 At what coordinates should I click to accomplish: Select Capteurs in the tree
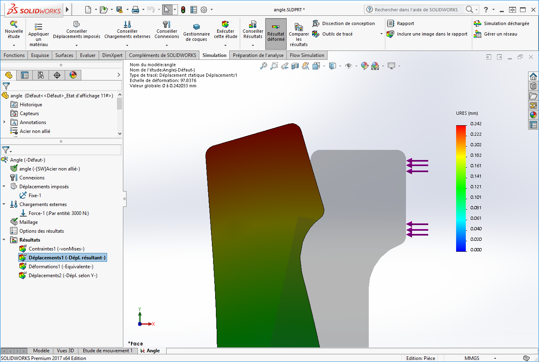[x=29, y=114]
